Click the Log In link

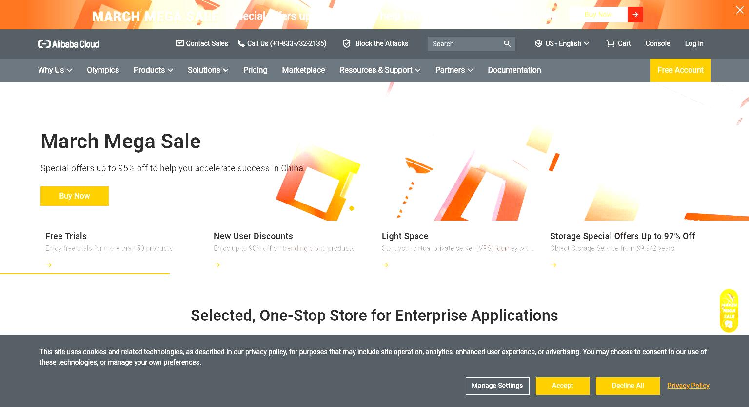point(694,43)
